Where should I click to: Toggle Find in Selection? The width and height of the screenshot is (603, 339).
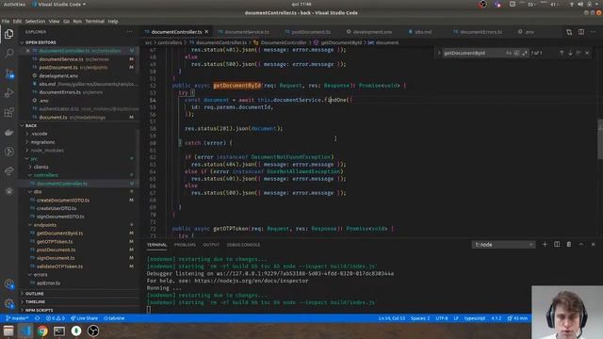(579, 53)
